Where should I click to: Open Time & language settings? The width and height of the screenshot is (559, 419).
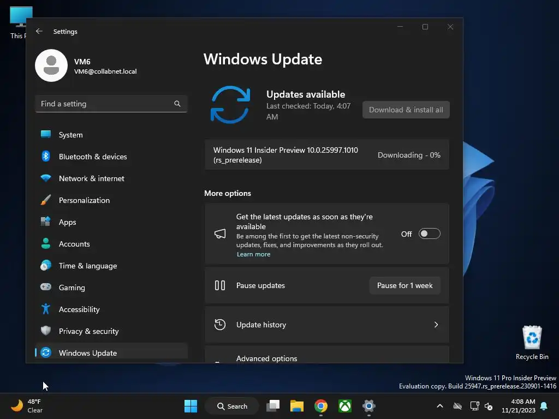[x=111, y=266]
